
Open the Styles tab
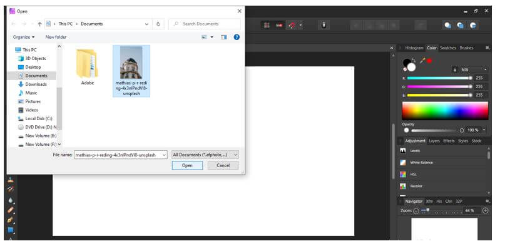[x=463, y=141]
